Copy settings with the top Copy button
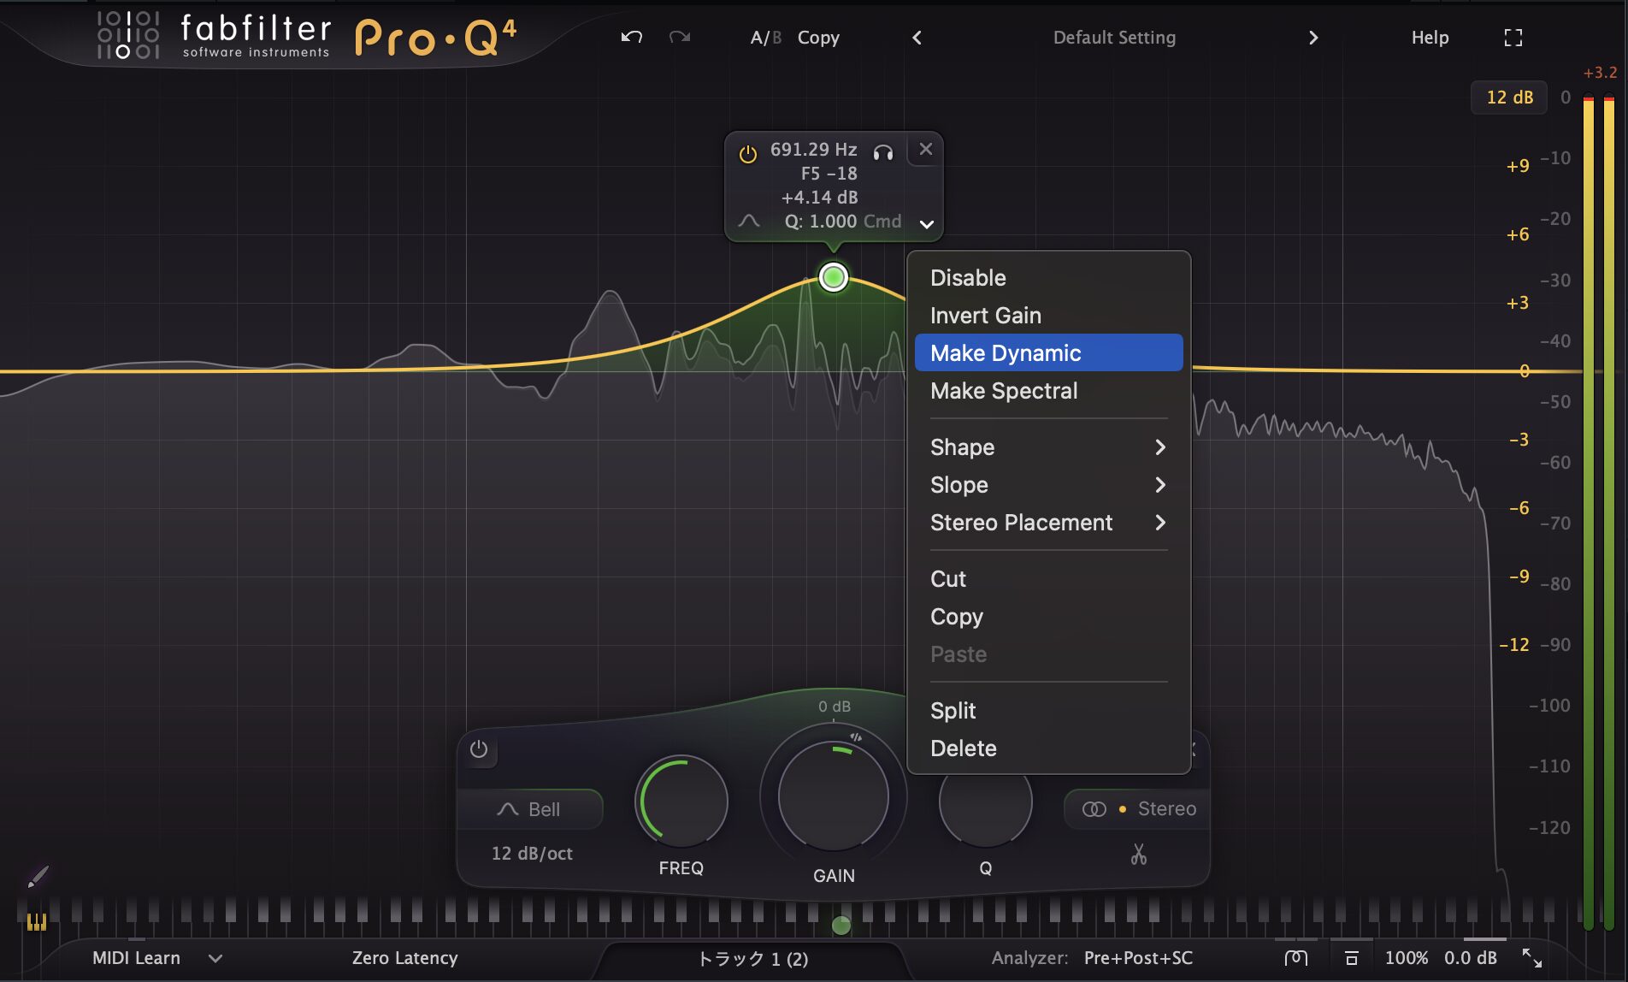The height and width of the screenshot is (982, 1628). (x=818, y=38)
